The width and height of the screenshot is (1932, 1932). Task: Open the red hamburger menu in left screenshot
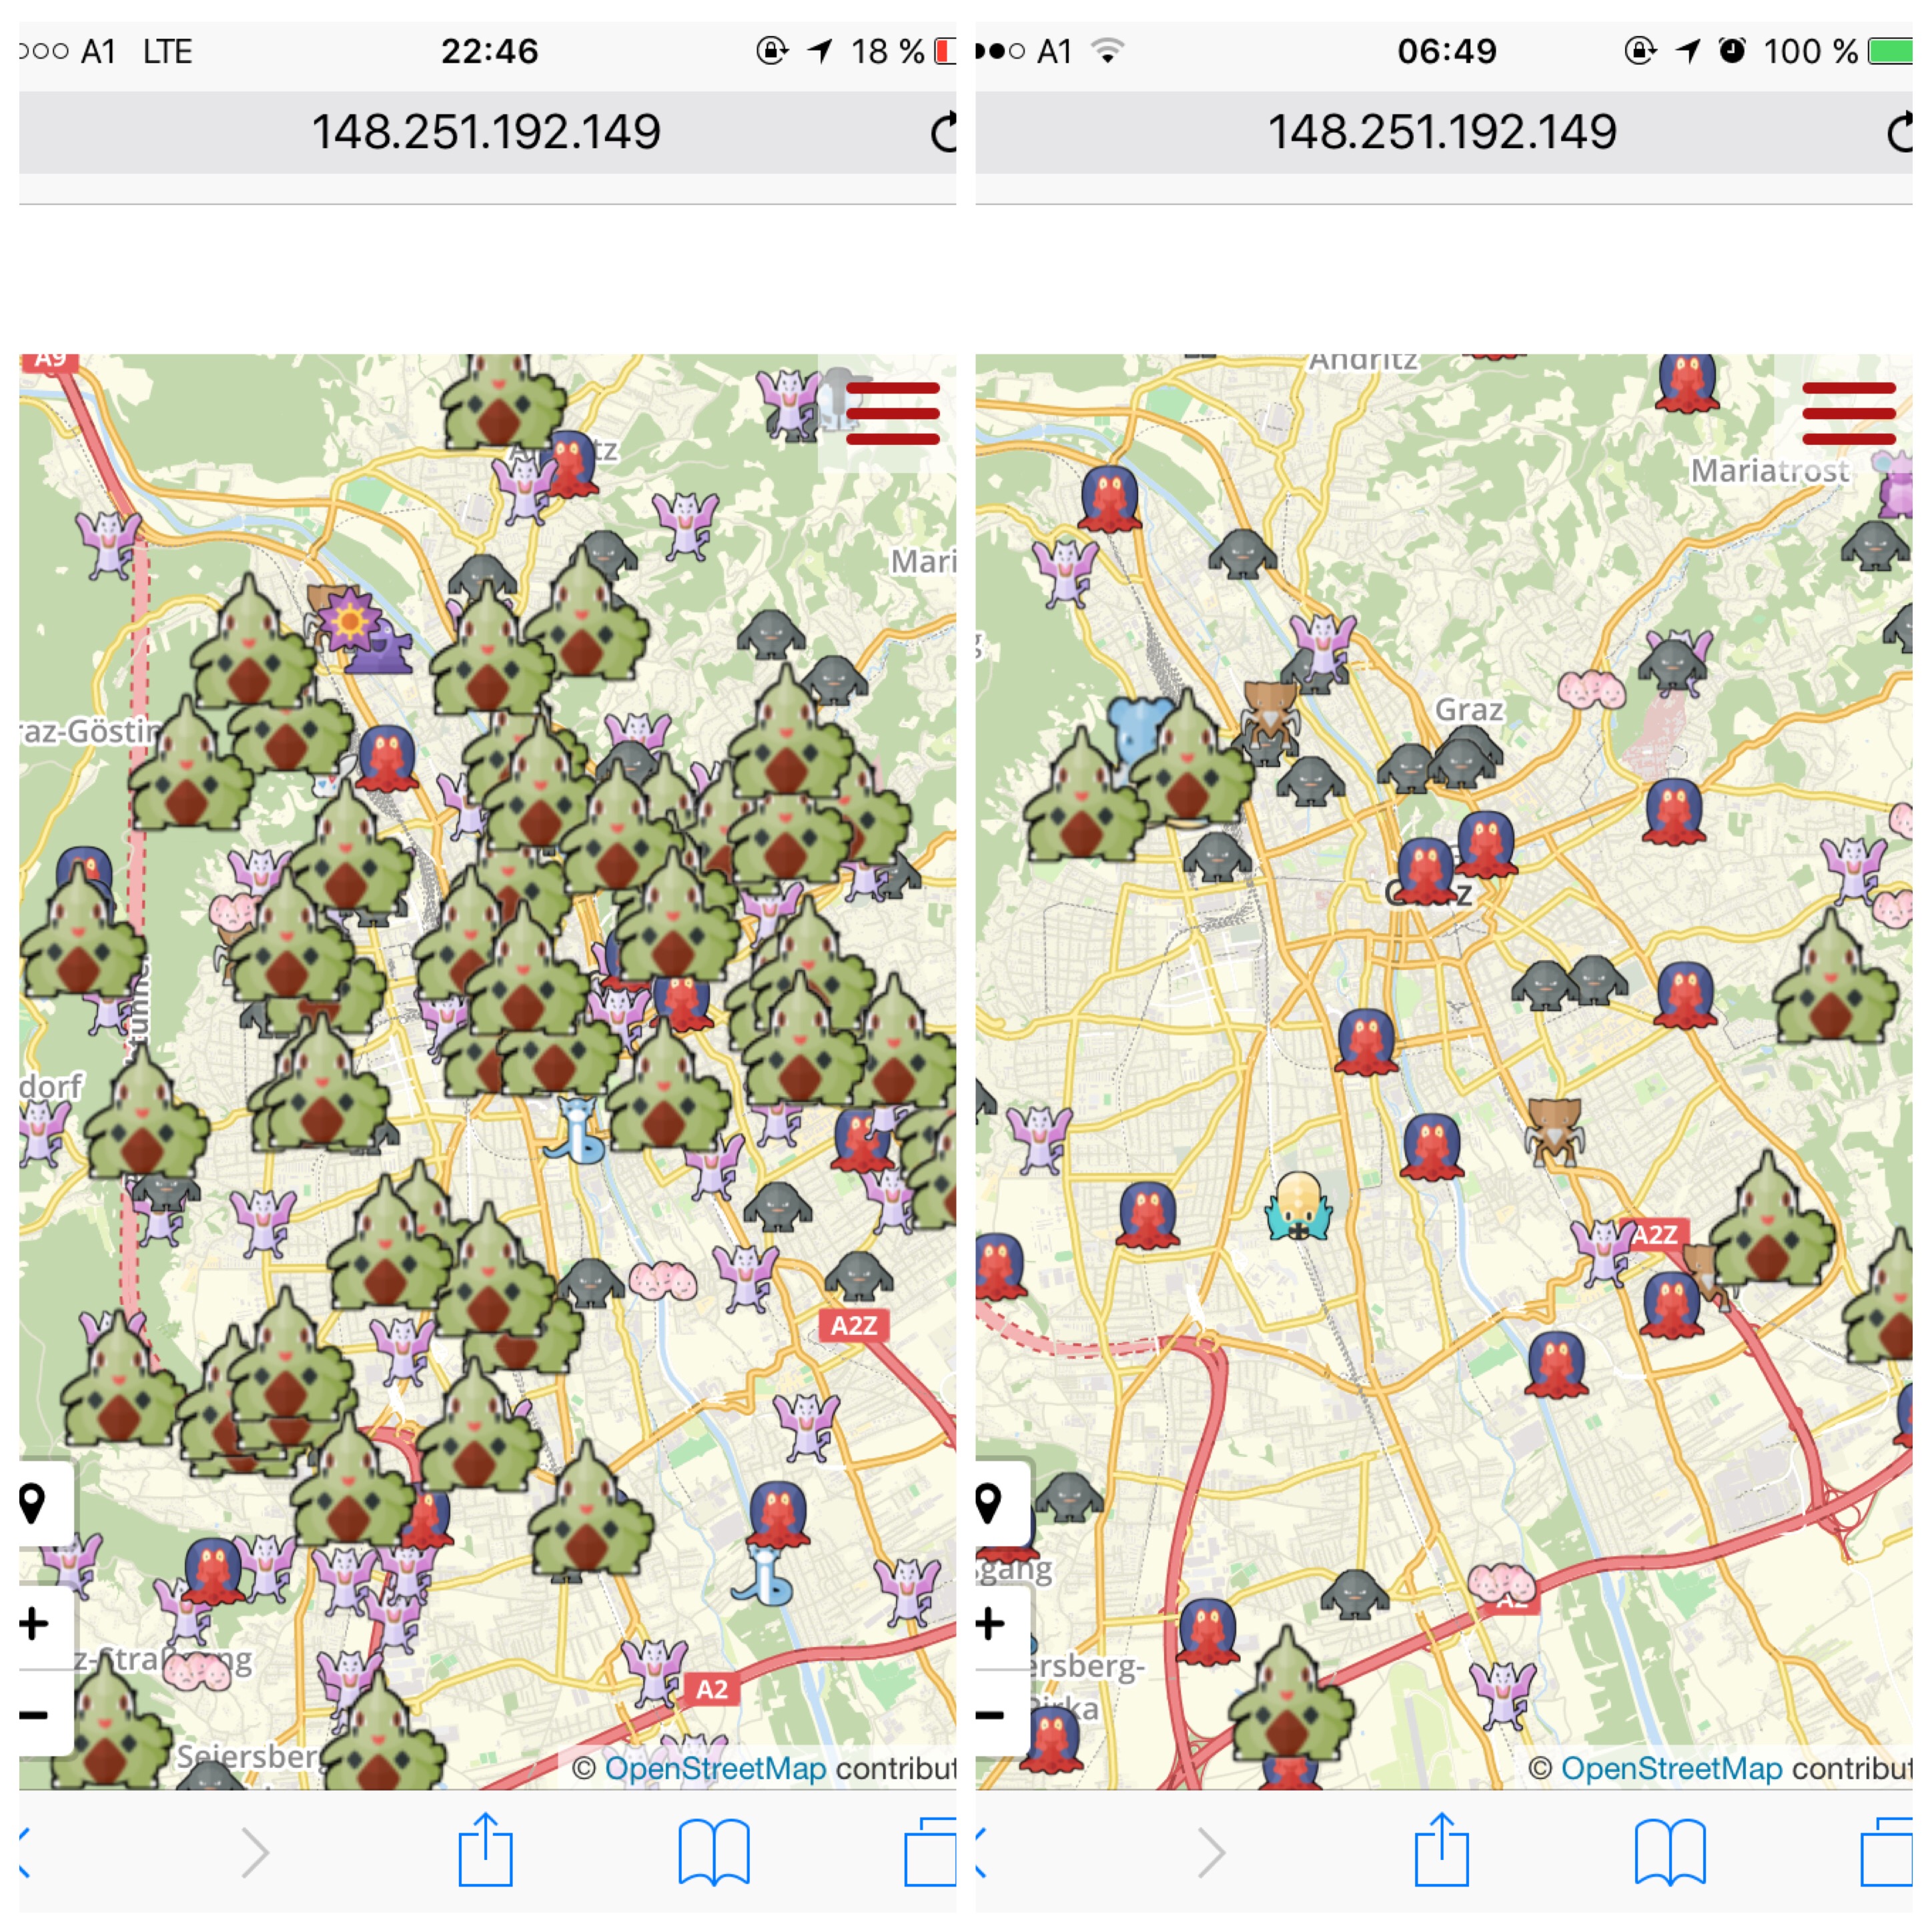892,412
